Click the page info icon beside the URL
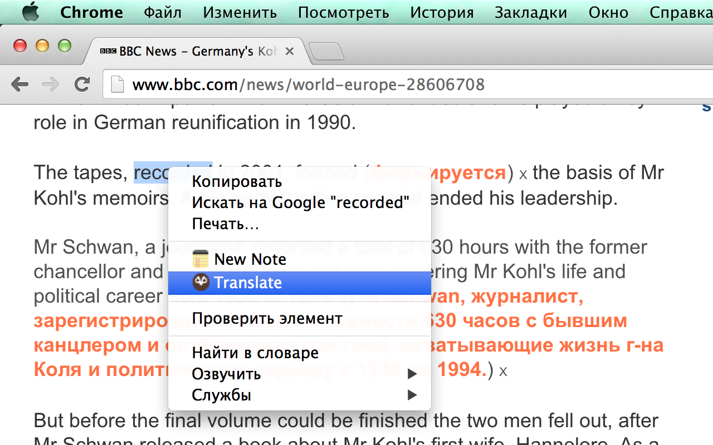713x445 pixels. (118, 85)
